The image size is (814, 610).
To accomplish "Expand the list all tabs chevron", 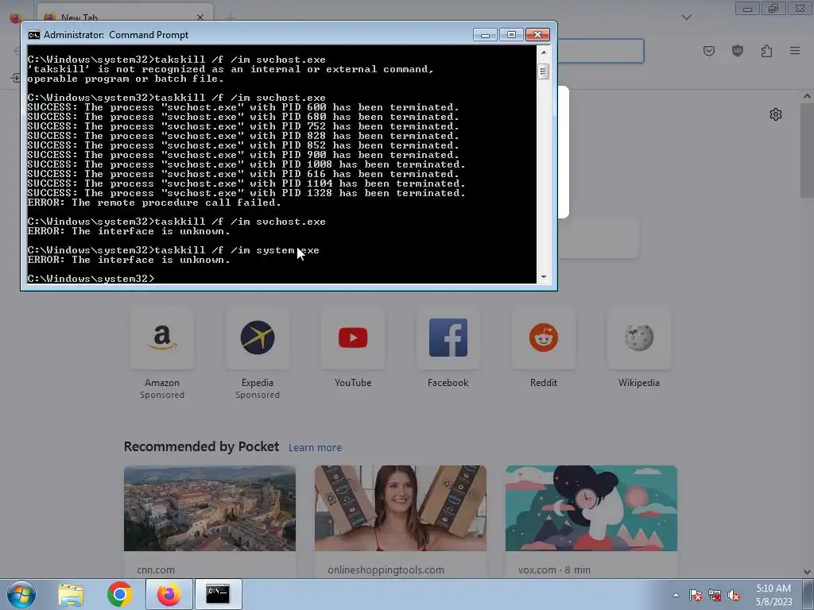I will (x=687, y=17).
